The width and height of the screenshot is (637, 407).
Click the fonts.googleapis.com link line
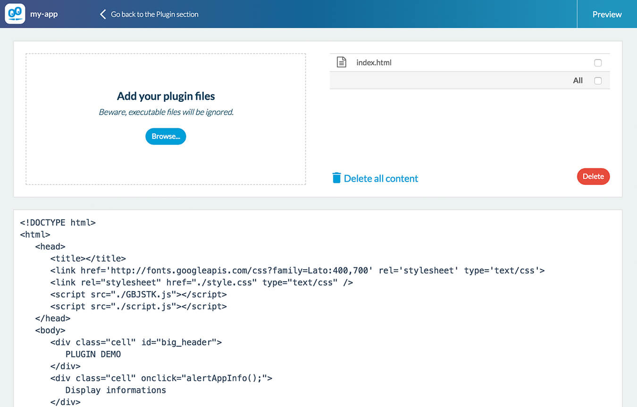pyautogui.click(x=297, y=270)
